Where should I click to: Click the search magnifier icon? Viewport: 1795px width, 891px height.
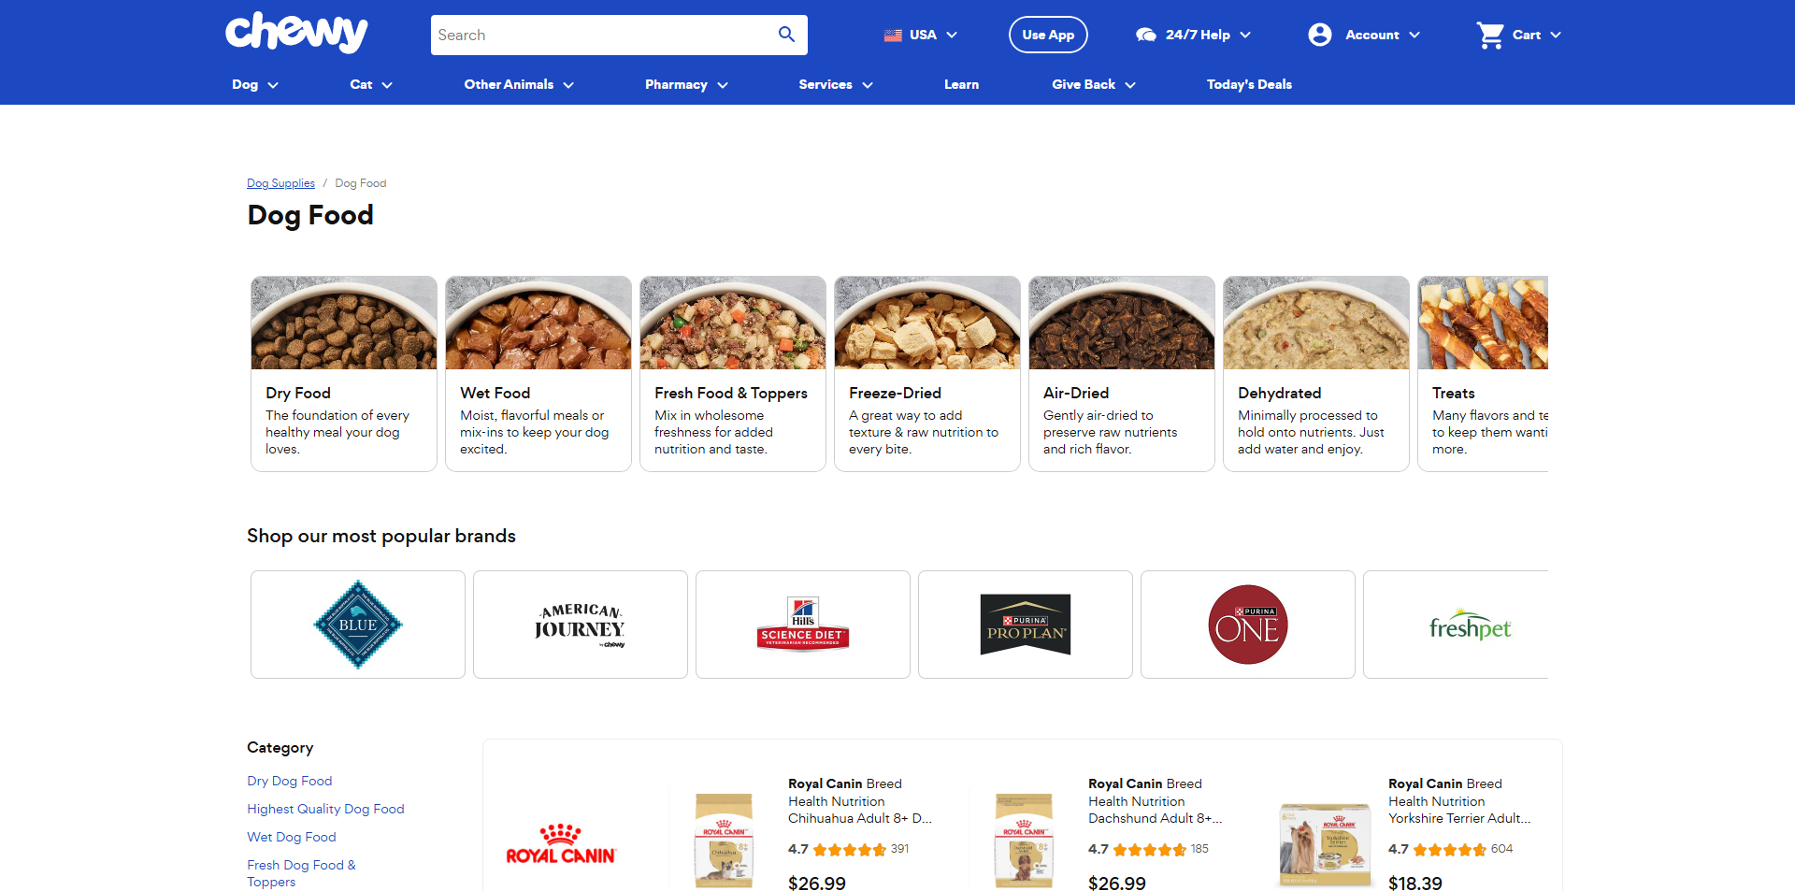click(x=786, y=35)
